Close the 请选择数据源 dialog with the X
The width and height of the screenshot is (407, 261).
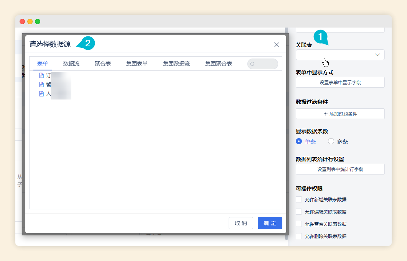point(276,44)
